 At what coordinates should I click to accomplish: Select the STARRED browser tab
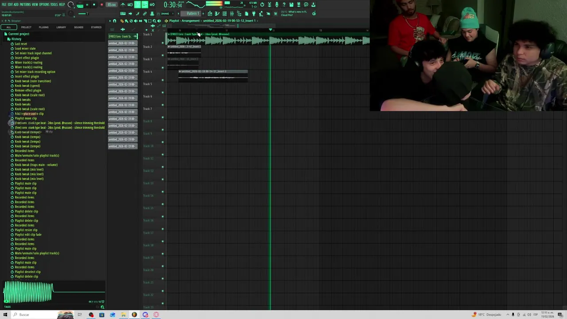pos(96,27)
